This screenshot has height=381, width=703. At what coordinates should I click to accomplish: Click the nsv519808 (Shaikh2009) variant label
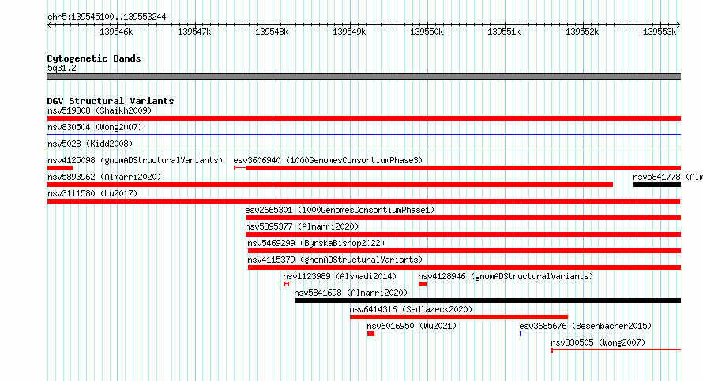pyautogui.click(x=100, y=110)
